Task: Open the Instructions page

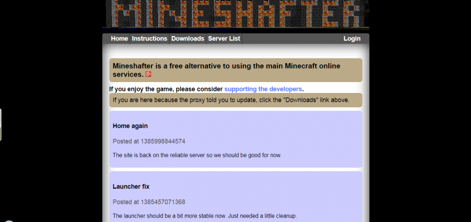Action: pos(149,39)
